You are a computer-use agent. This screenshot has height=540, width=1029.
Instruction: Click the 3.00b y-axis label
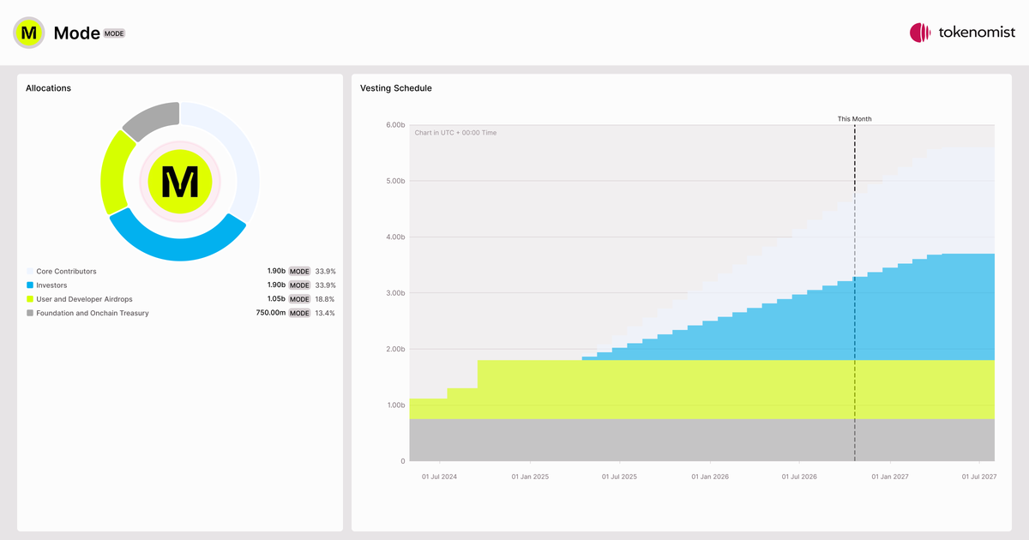click(395, 293)
